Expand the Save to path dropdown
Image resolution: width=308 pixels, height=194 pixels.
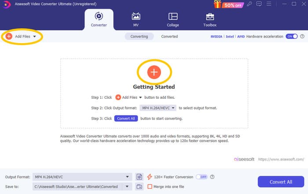pyautogui.click(x=127, y=187)
